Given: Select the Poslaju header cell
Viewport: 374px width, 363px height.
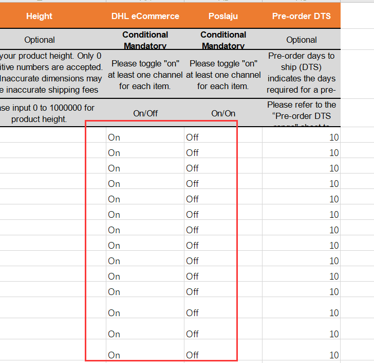Looking at the screenshot, I should click(223, 16).
